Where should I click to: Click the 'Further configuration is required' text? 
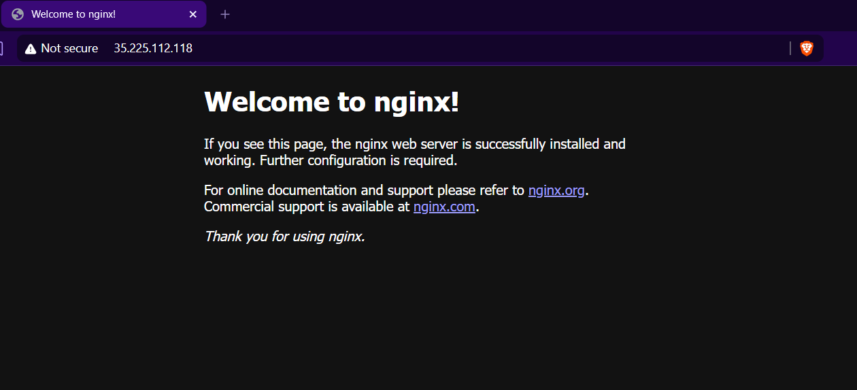click(358, 160)
